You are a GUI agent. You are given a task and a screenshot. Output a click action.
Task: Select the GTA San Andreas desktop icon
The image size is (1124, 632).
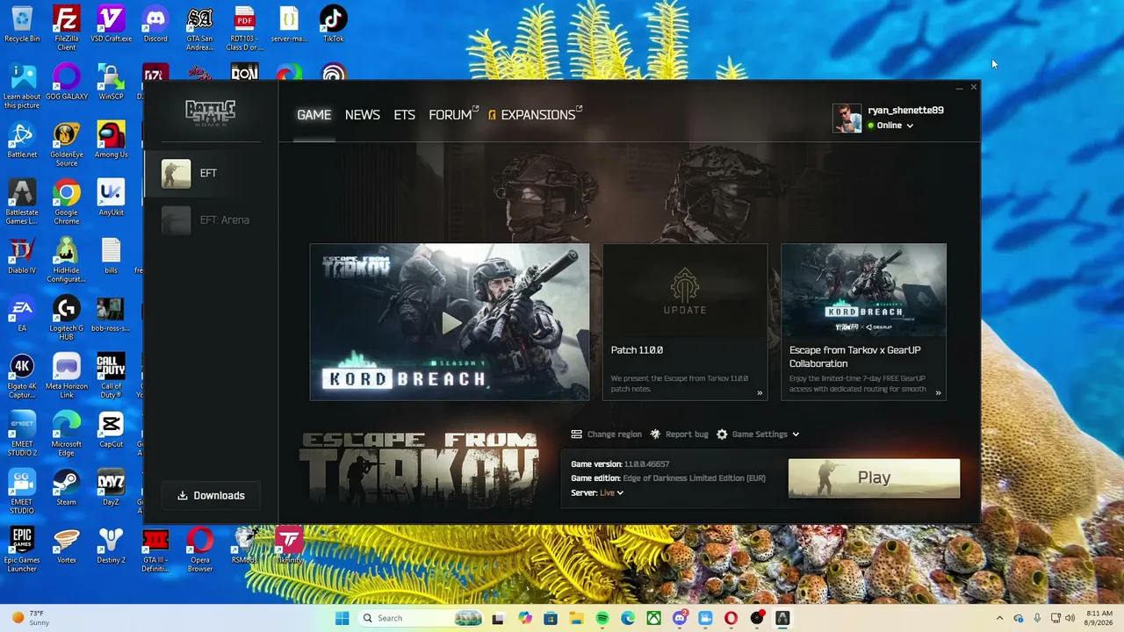tap(200, 28)
